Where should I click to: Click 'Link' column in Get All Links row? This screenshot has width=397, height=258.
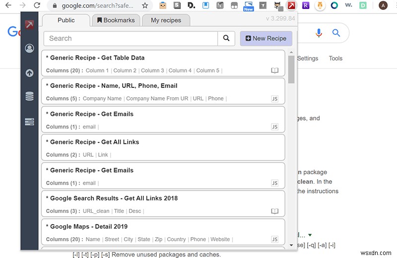click(103, 155)
